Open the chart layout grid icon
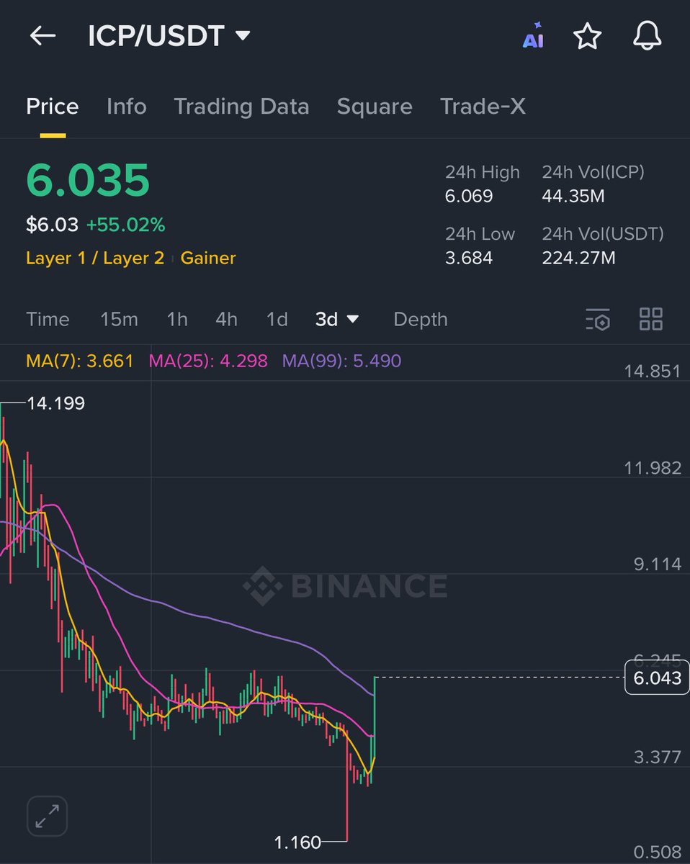This screenshot has width=690, height=864. click(651, 319)
